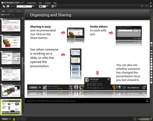Select the triangle shape tool
Viewport: 153px width, 121px height.
click(151, 72)
